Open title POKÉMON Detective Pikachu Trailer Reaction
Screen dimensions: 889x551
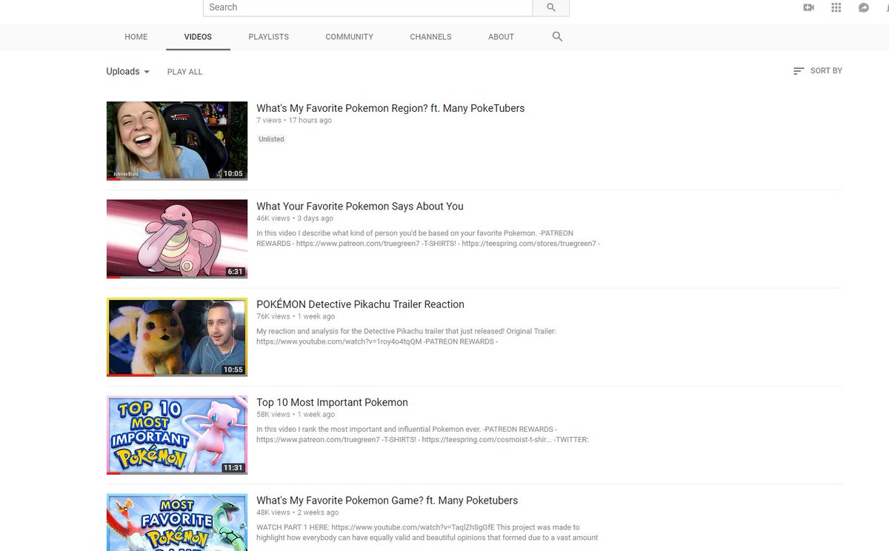[360, 304]
